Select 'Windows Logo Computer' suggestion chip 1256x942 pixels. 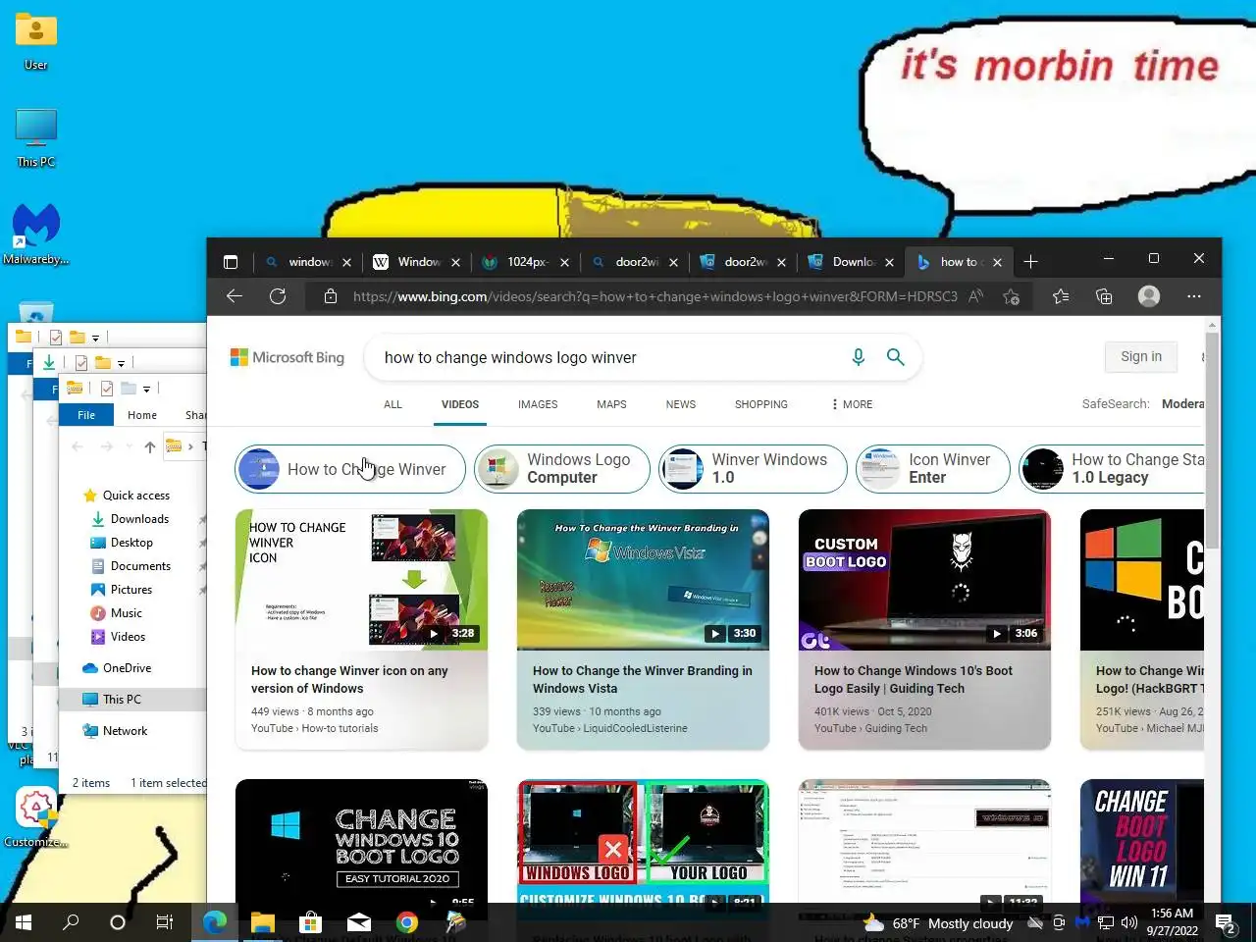[x=562, y=469]
